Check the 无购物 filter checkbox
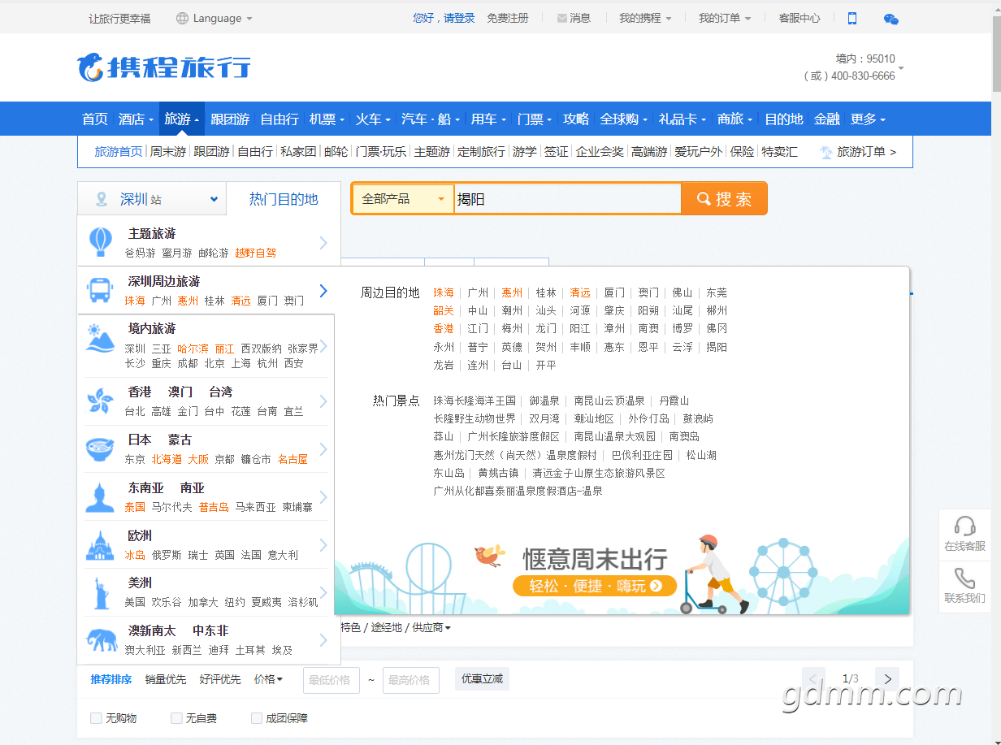The width and height of the screenshot is (1001, 745). click(x=96, y=718)
